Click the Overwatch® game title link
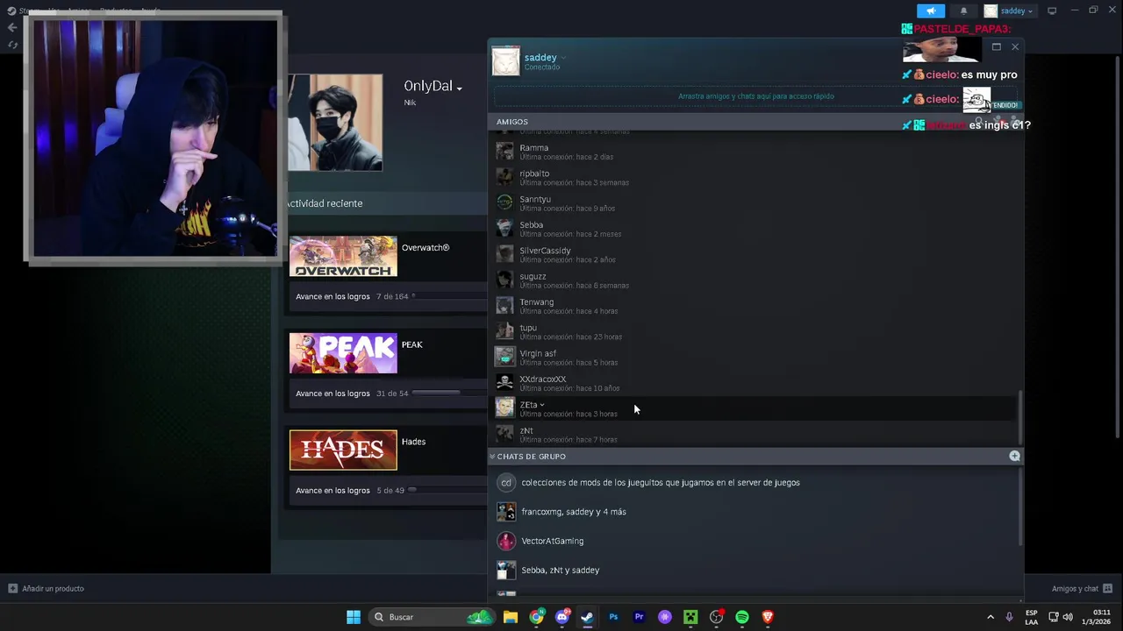Viewport: 1123px width, 631px height. pyautogui.click(x=426, y=248)
